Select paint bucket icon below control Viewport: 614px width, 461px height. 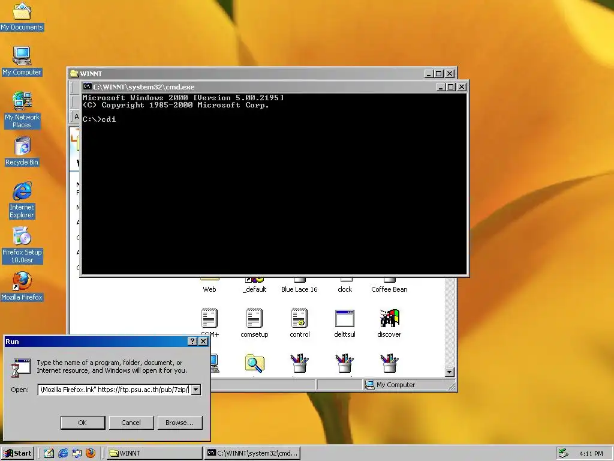click(x=300, y=363)
